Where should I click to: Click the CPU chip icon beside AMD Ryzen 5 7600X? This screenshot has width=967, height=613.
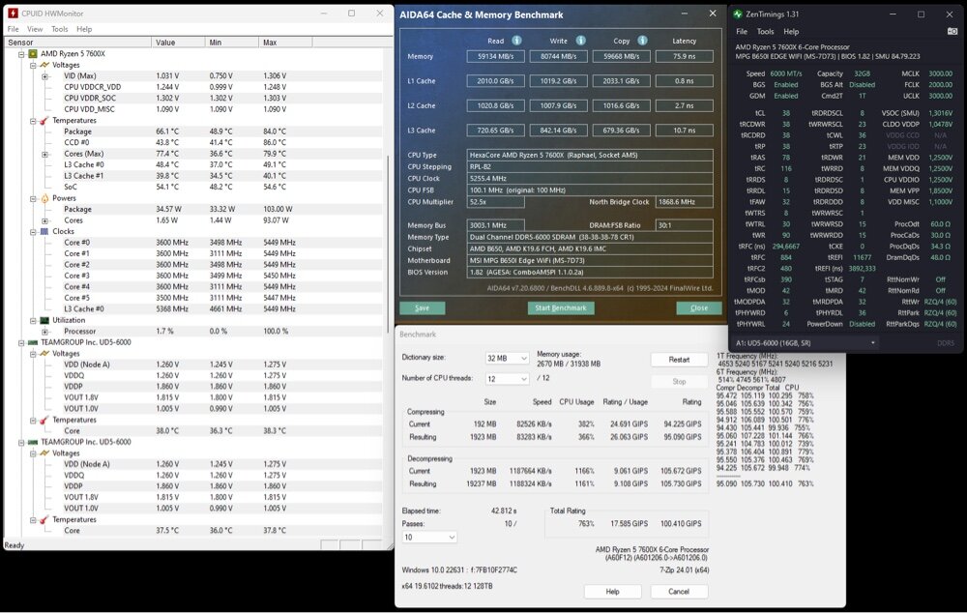[x=33, y=53]
